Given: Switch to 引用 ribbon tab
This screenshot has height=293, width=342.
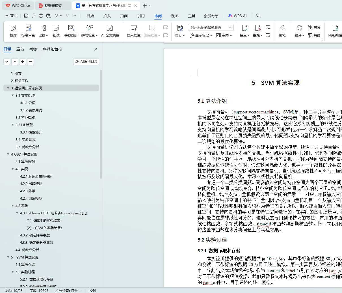Looking at the screenshot, I should [141, 16].
